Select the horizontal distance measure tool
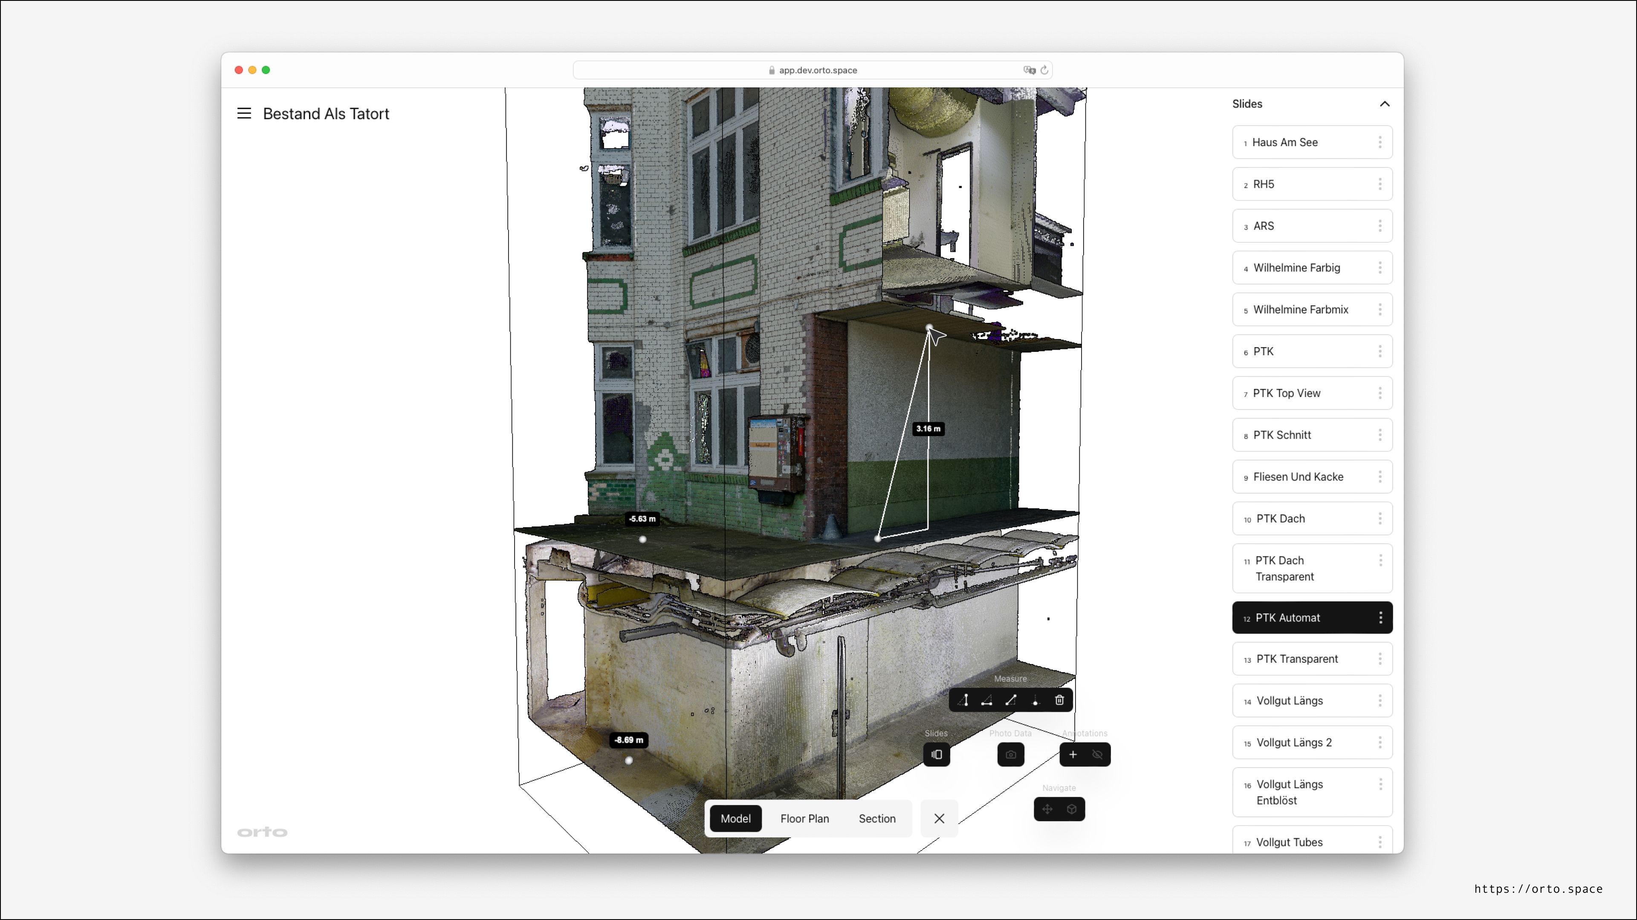Image resolution: width=1637 pixels, height=920 pixels. pos(987,700)
